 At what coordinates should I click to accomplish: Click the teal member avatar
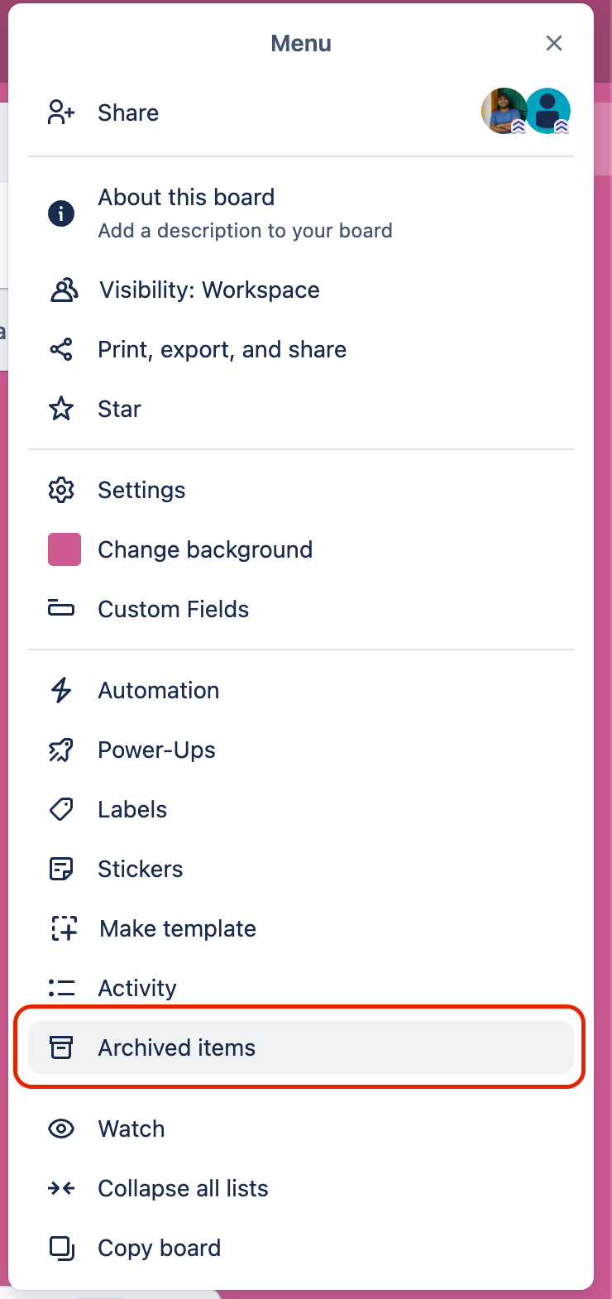[548, 111]
